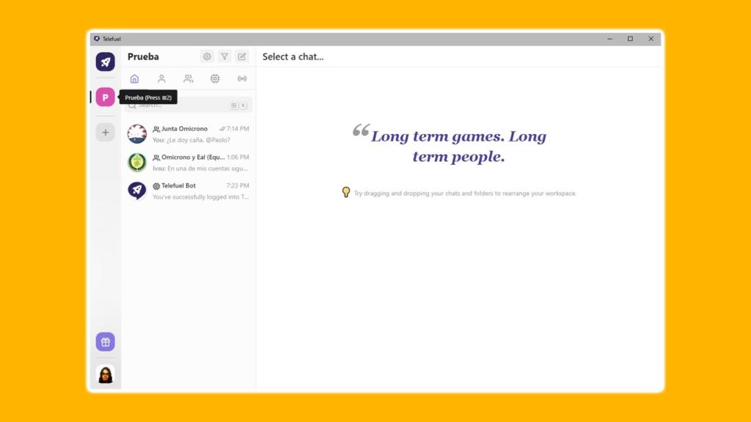Select the pink Prueba workspace icon
The height and width of the screenshot is (422, 751).
click(x=105, y=97)
